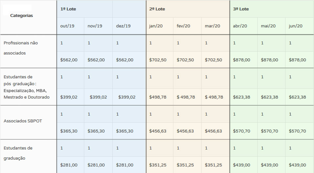
Task: Select the Estudantes de graduação row label
Action: pos(18,153)
